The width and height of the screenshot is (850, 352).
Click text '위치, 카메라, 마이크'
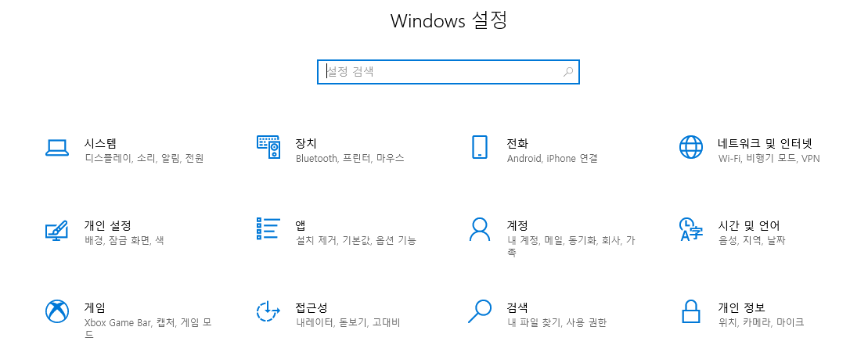click(x=761, y=323)
